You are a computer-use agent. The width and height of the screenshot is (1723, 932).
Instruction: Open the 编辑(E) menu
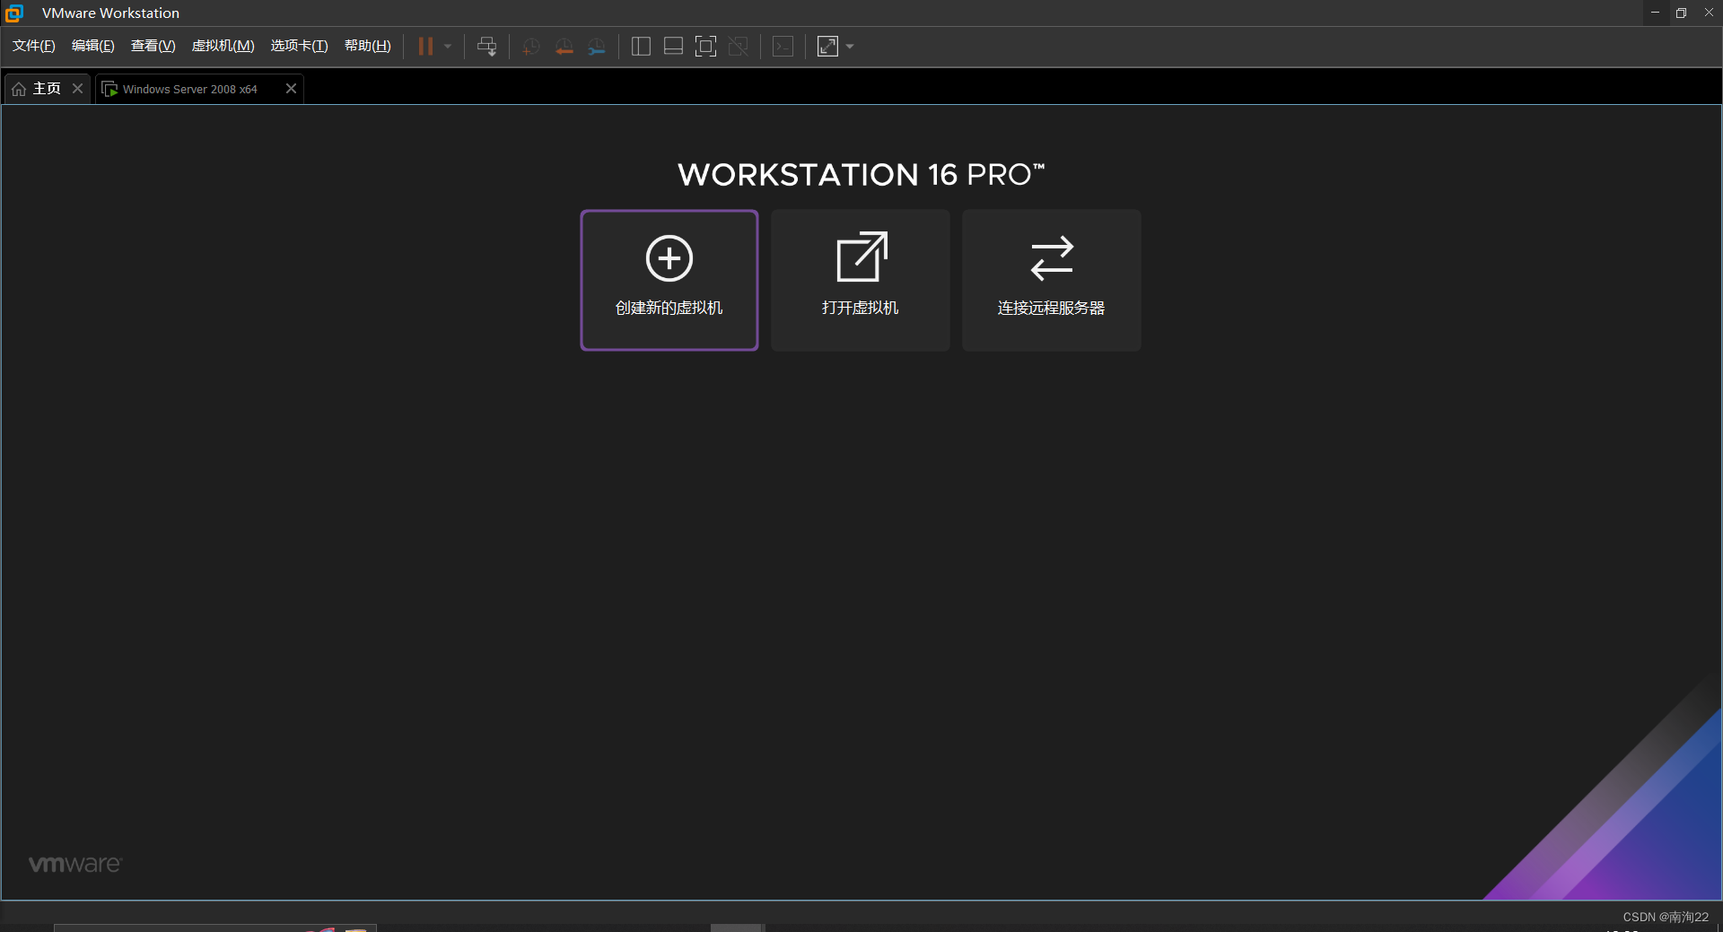93,46
